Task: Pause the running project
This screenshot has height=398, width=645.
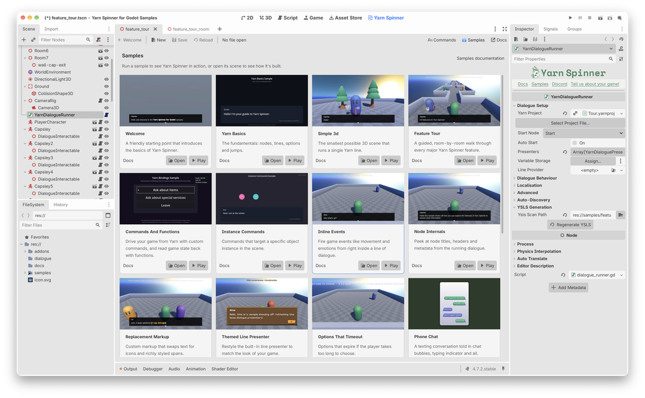Action: 580,18
